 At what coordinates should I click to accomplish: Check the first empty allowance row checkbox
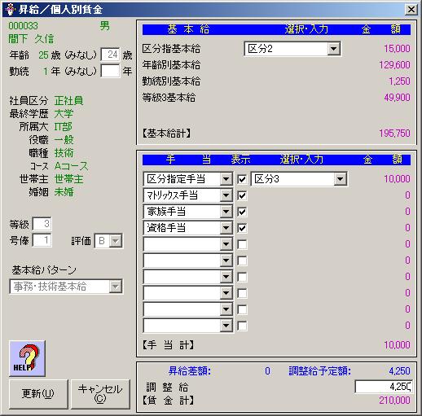242,244
